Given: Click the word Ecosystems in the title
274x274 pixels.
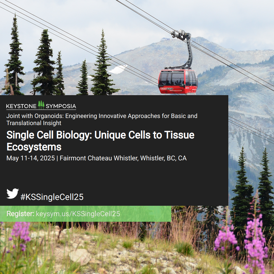Looking at the screenshot, I should (x=34, y=147).
